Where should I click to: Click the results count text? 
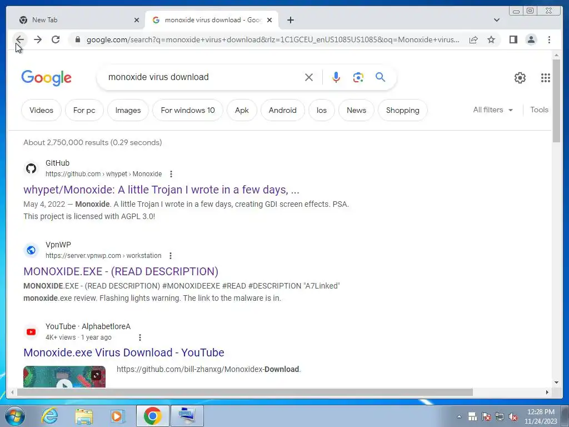pyautogui.click(x=93, y=142)
